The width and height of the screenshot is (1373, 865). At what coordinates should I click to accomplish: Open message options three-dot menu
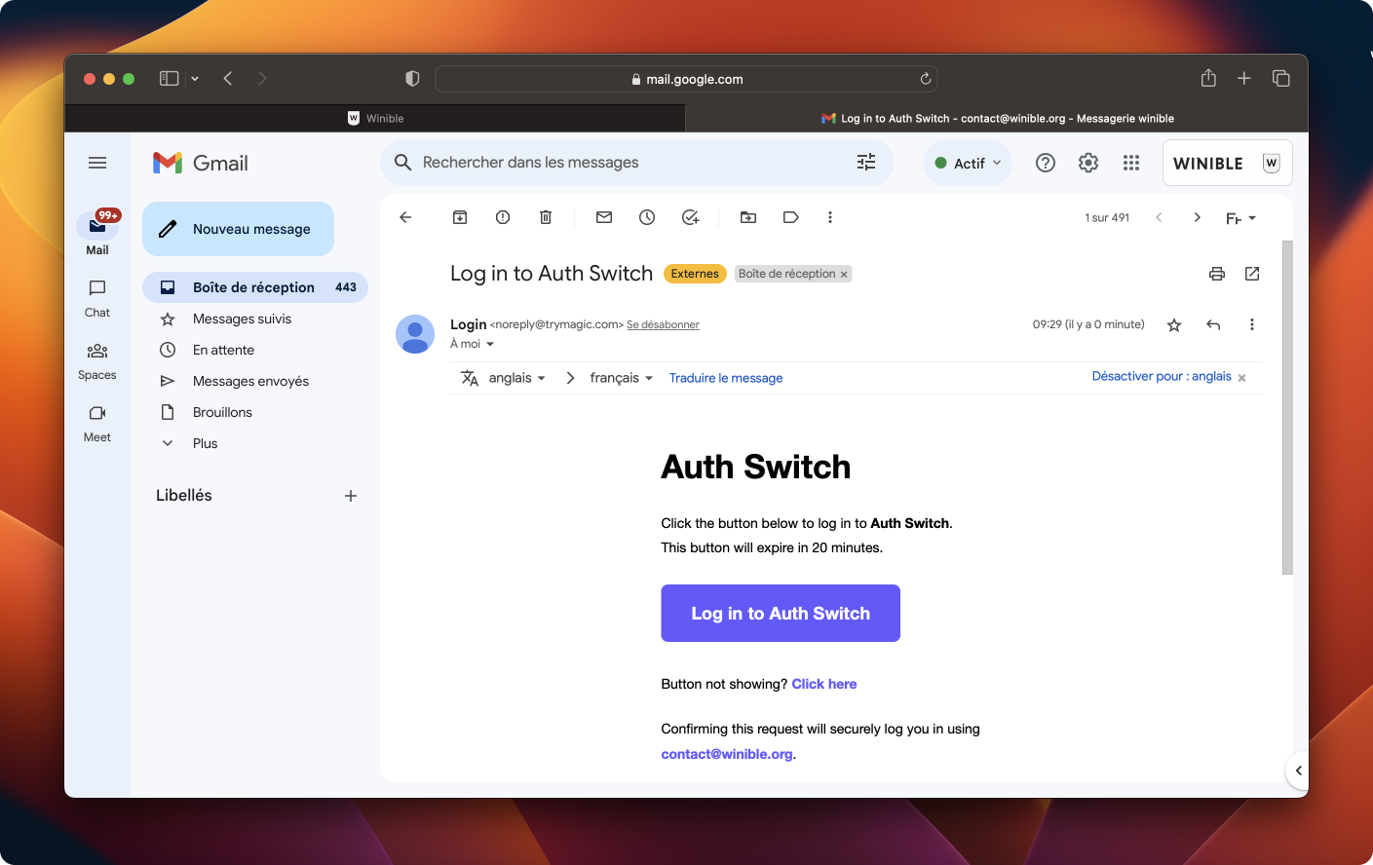[1252, 324]
